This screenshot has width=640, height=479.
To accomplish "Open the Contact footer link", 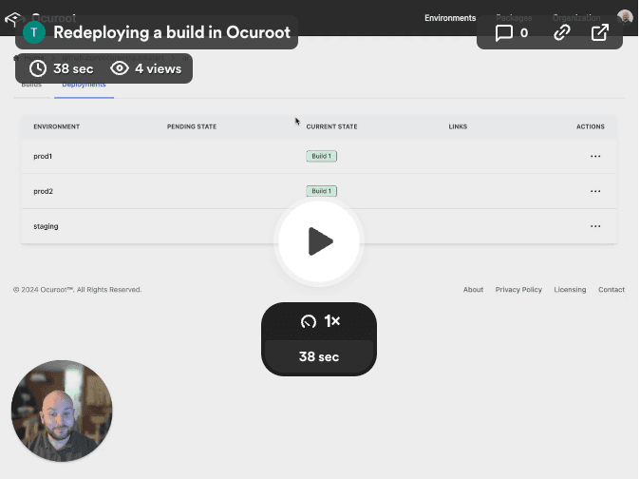I will pyautogui.click(x=612, y=290).
